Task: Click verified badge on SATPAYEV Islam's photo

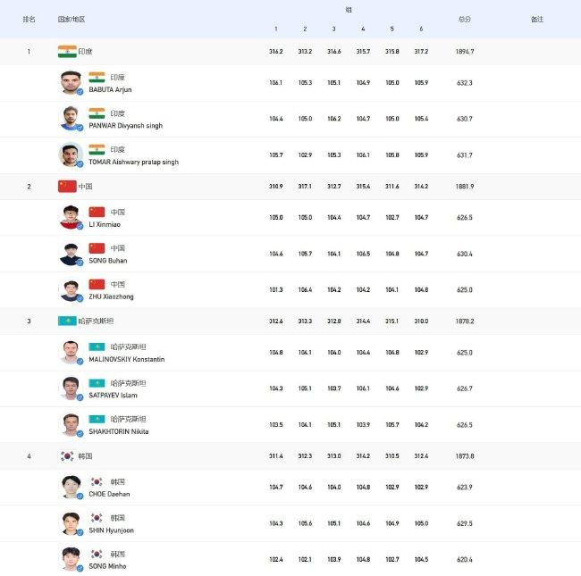Action: coord(80,397)
